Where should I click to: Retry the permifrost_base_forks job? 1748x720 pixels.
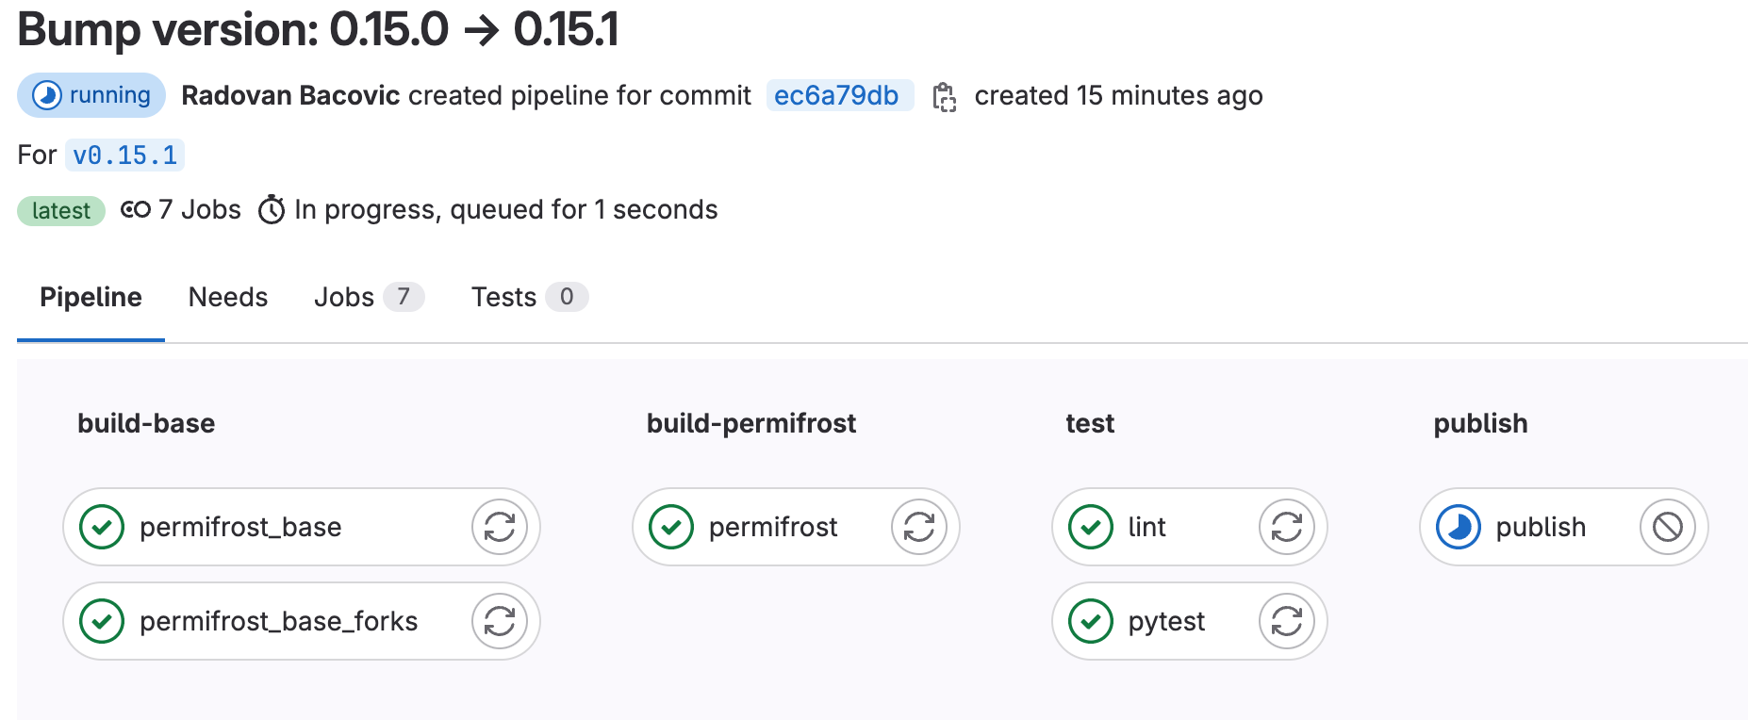(x=500, y=621)
